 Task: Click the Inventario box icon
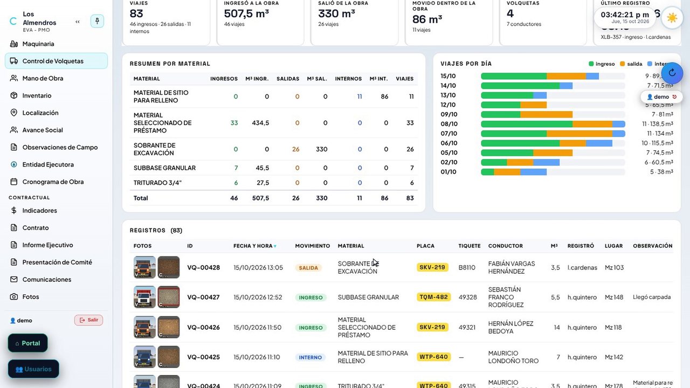(14, 95)
